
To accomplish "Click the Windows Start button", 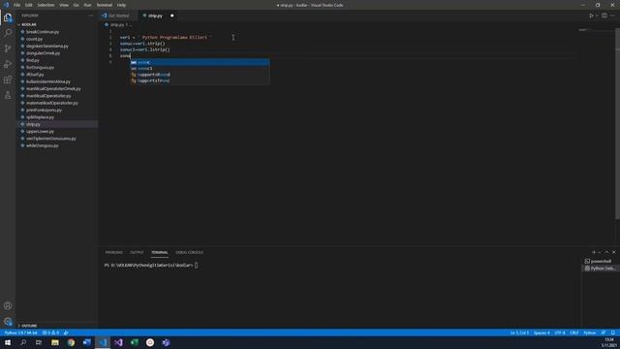I will [x=8, y=342].
